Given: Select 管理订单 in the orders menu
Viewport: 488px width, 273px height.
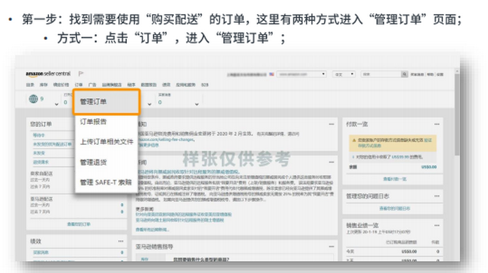Looking at the screenshot, I should tap(106, 102).
